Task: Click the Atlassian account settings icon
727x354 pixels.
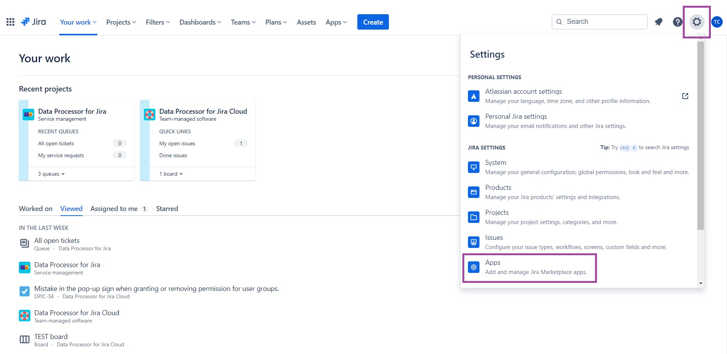Action: click(474, 96)
